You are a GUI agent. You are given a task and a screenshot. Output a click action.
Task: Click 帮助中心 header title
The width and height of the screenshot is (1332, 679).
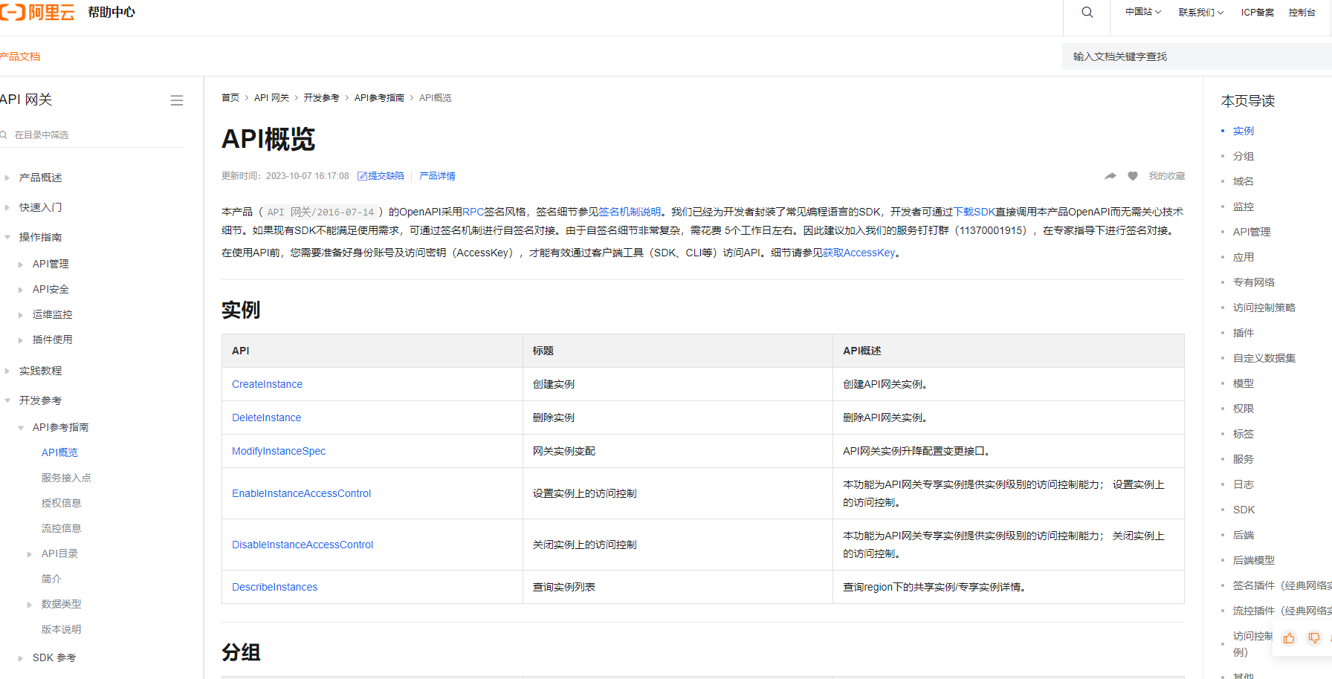click(111, 12)
